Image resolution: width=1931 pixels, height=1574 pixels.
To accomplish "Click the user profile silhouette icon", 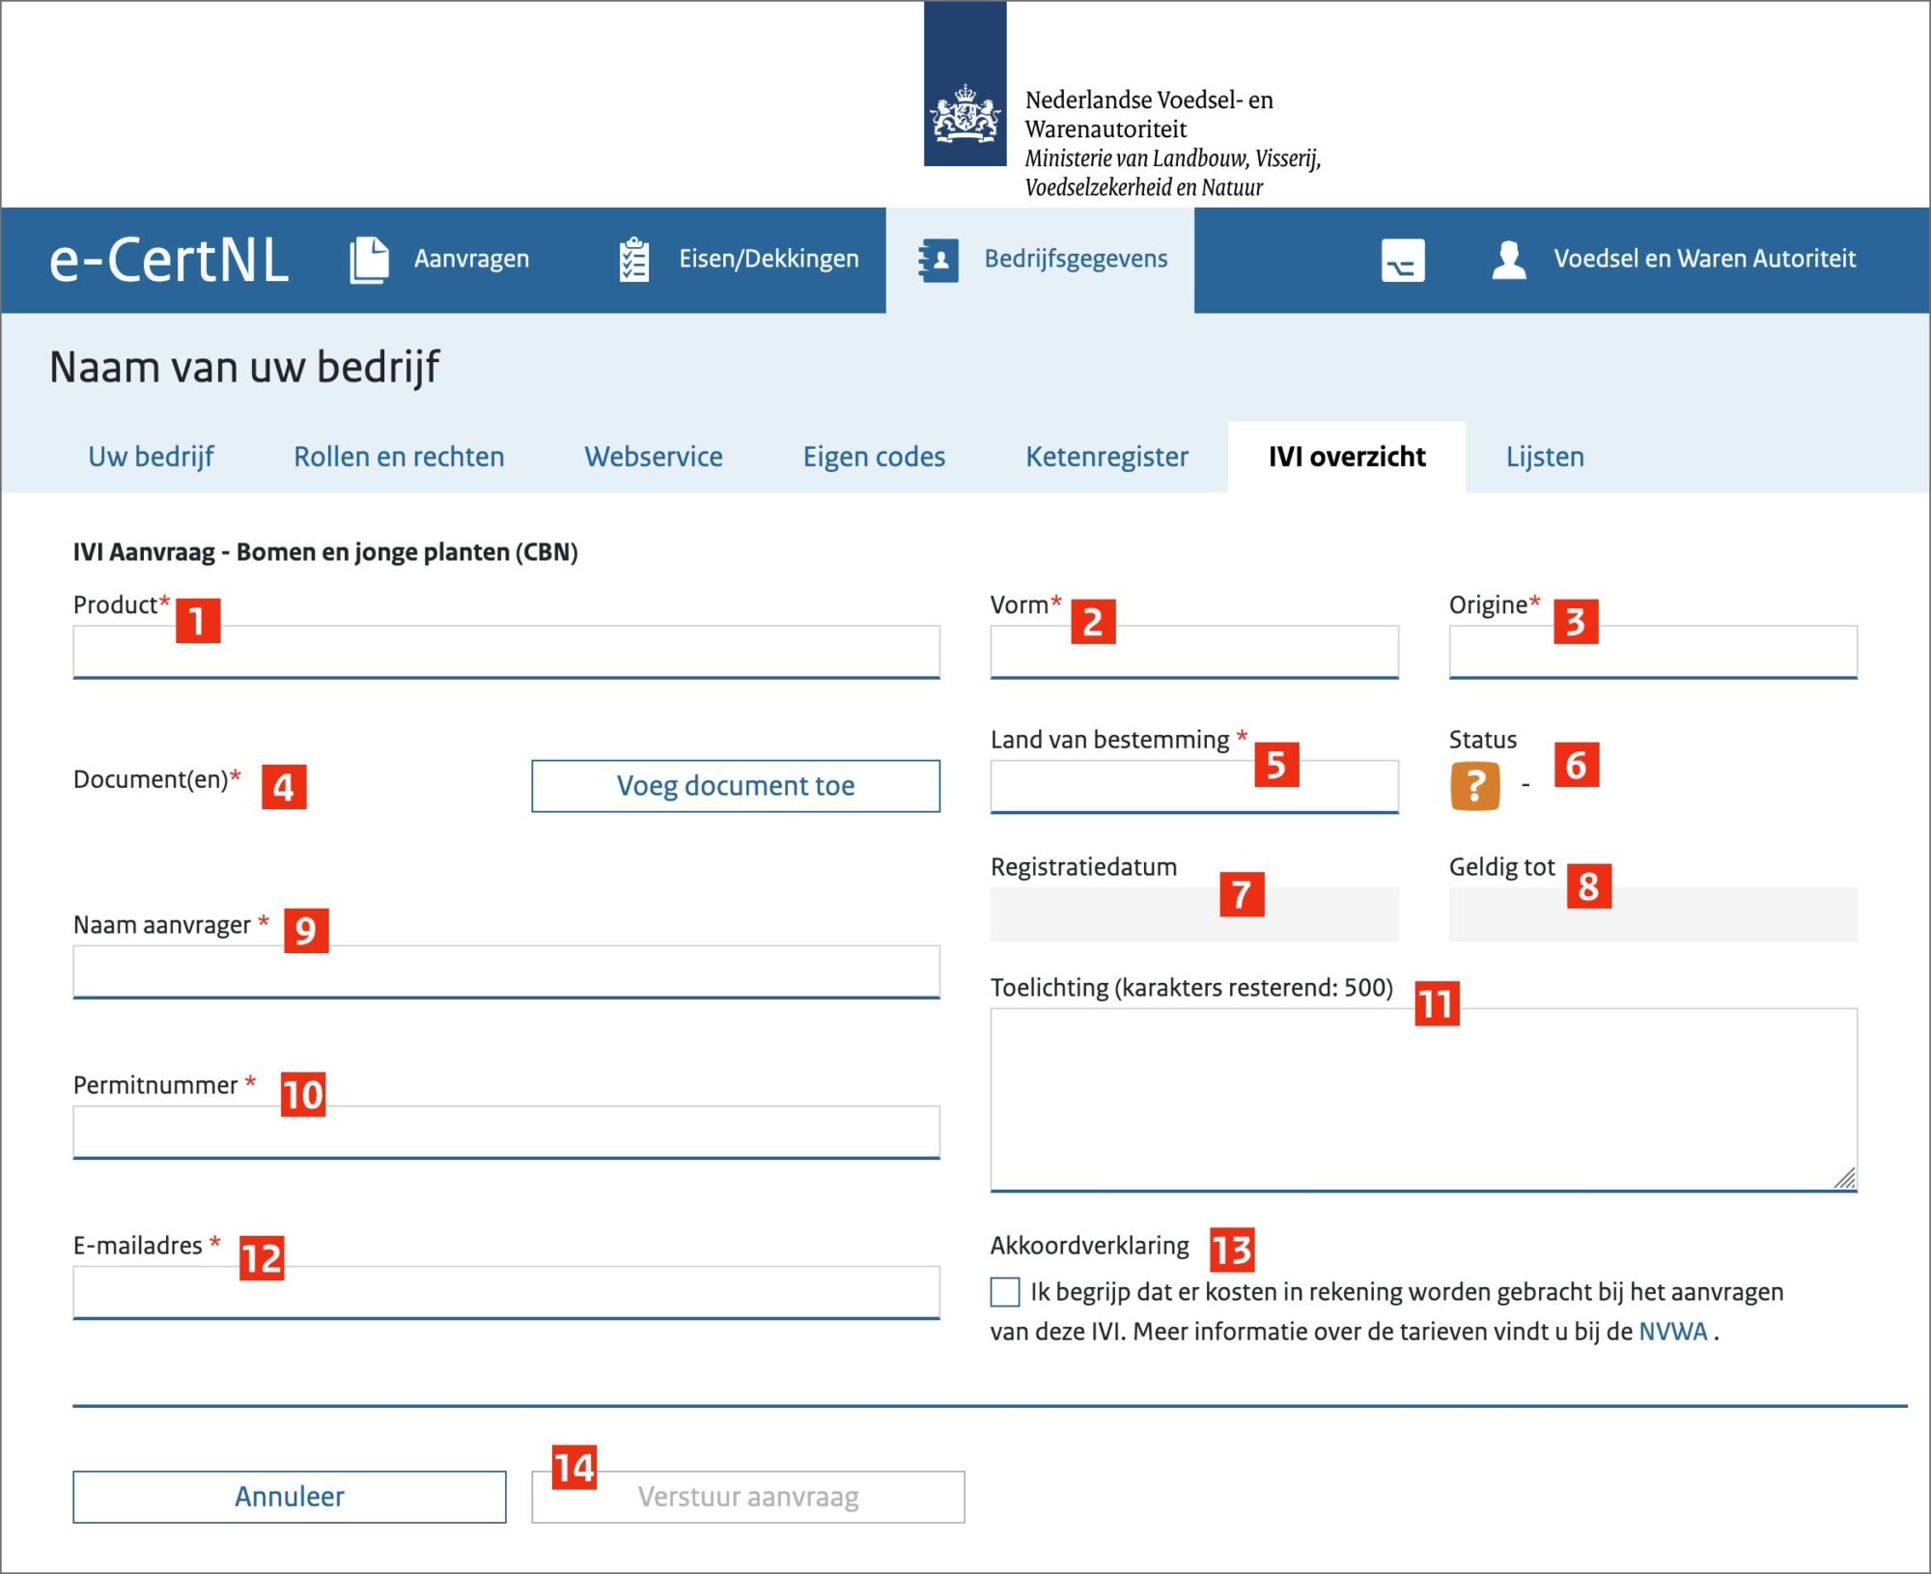I will [1509, 260].
